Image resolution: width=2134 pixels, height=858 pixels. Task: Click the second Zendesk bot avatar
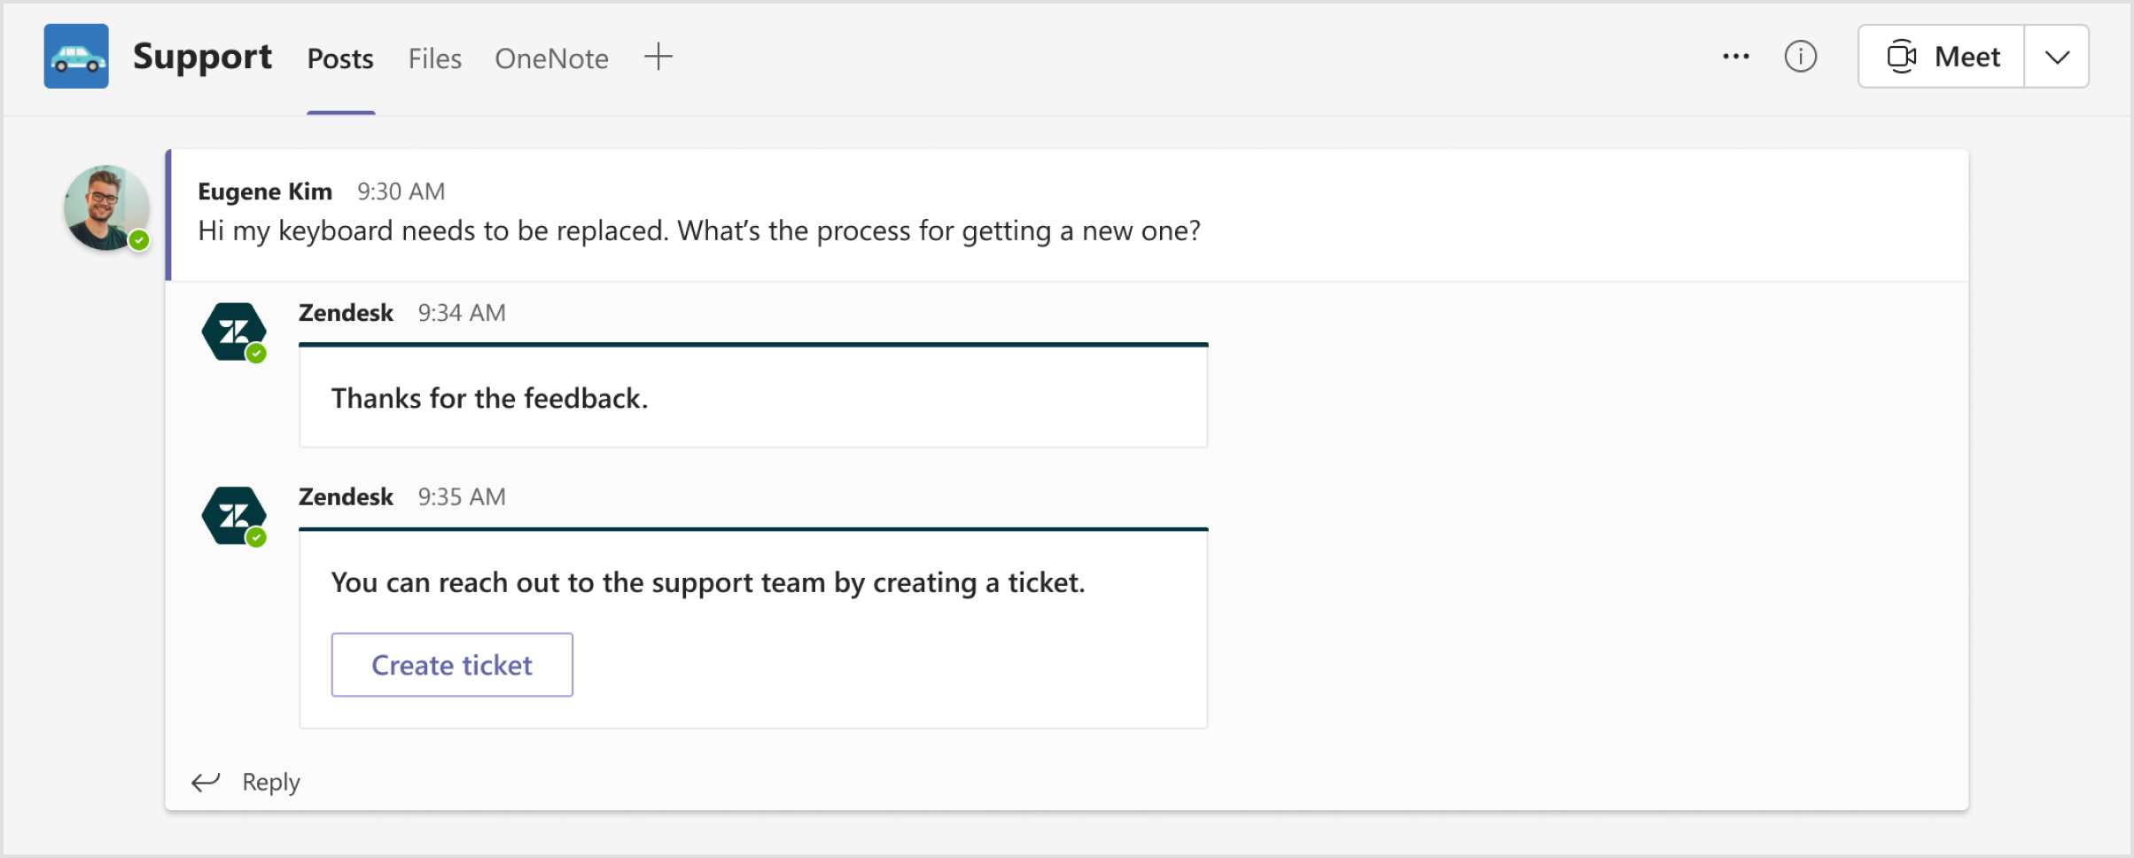point(234,514)
